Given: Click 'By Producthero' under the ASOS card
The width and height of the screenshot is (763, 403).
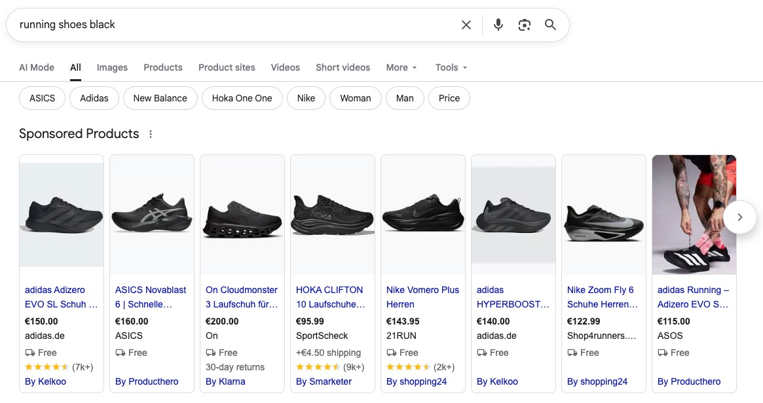Looking at the screenshot, I should (x=689, y=381).
